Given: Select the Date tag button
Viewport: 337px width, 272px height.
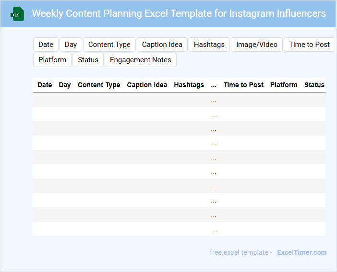Looking at the screenshot, I should click(46, 45).
